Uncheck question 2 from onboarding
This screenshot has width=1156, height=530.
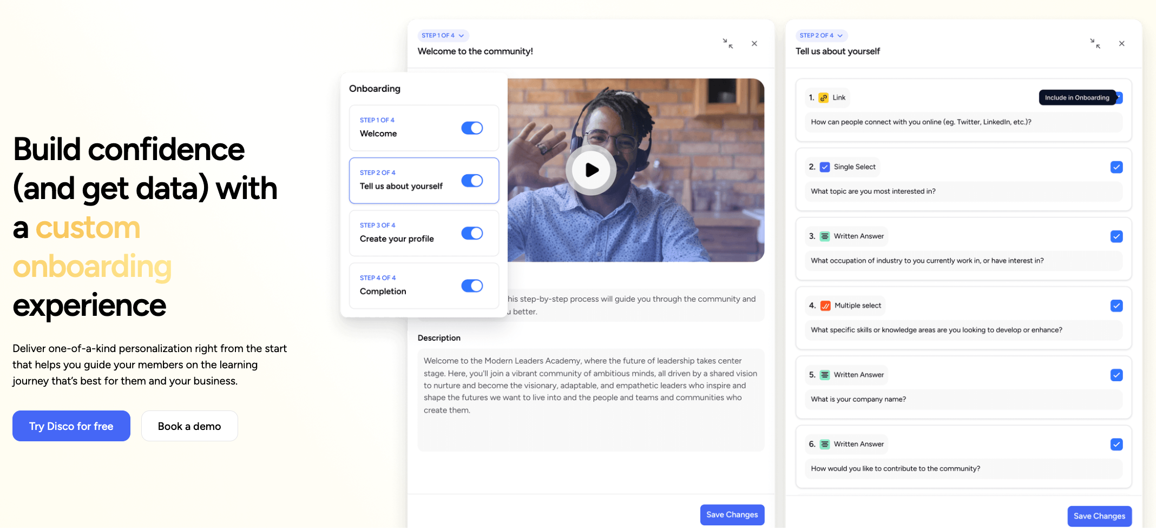pyautogui.click(x=1116, y=167)
